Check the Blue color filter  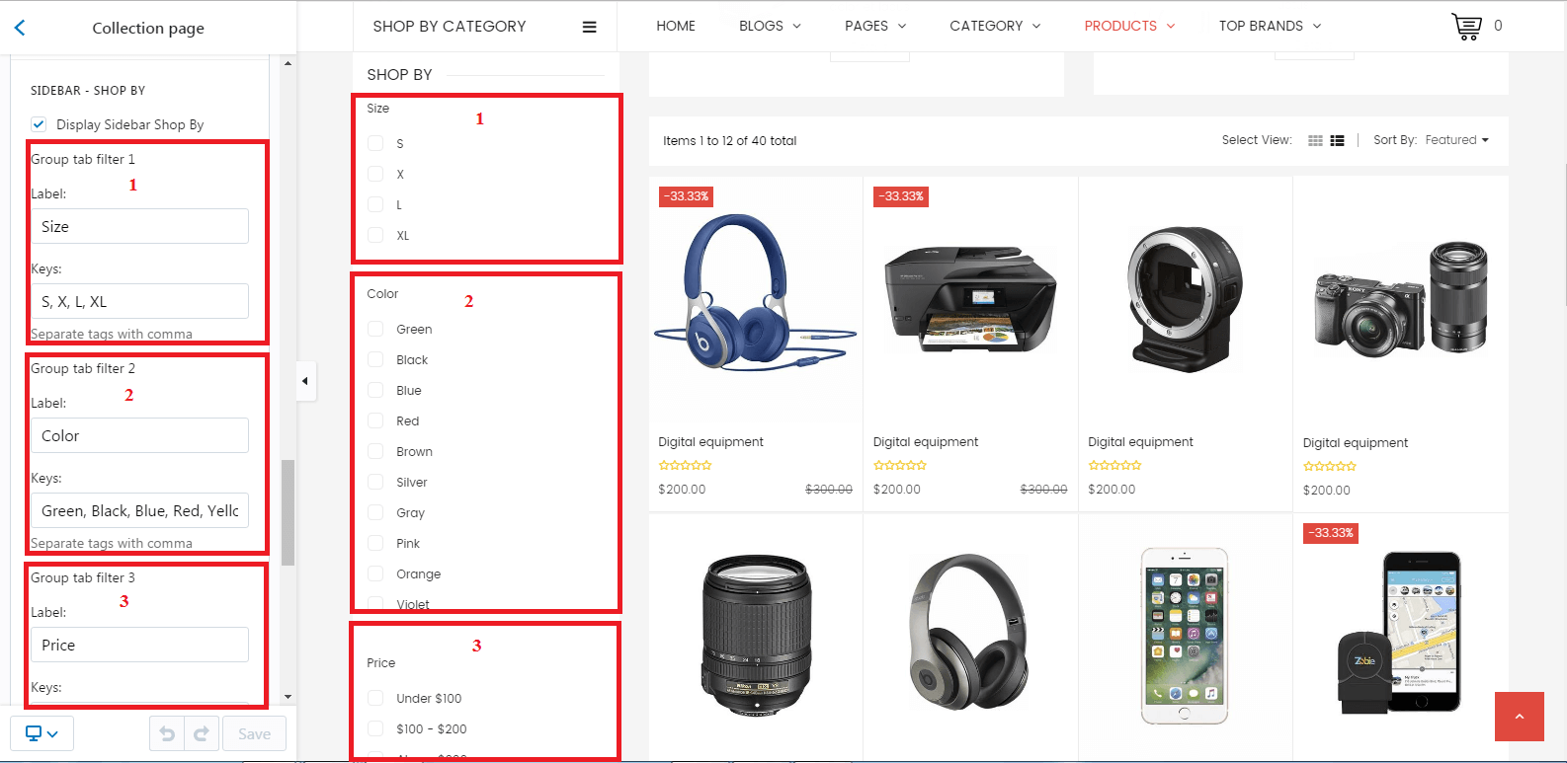coord(375,390)
